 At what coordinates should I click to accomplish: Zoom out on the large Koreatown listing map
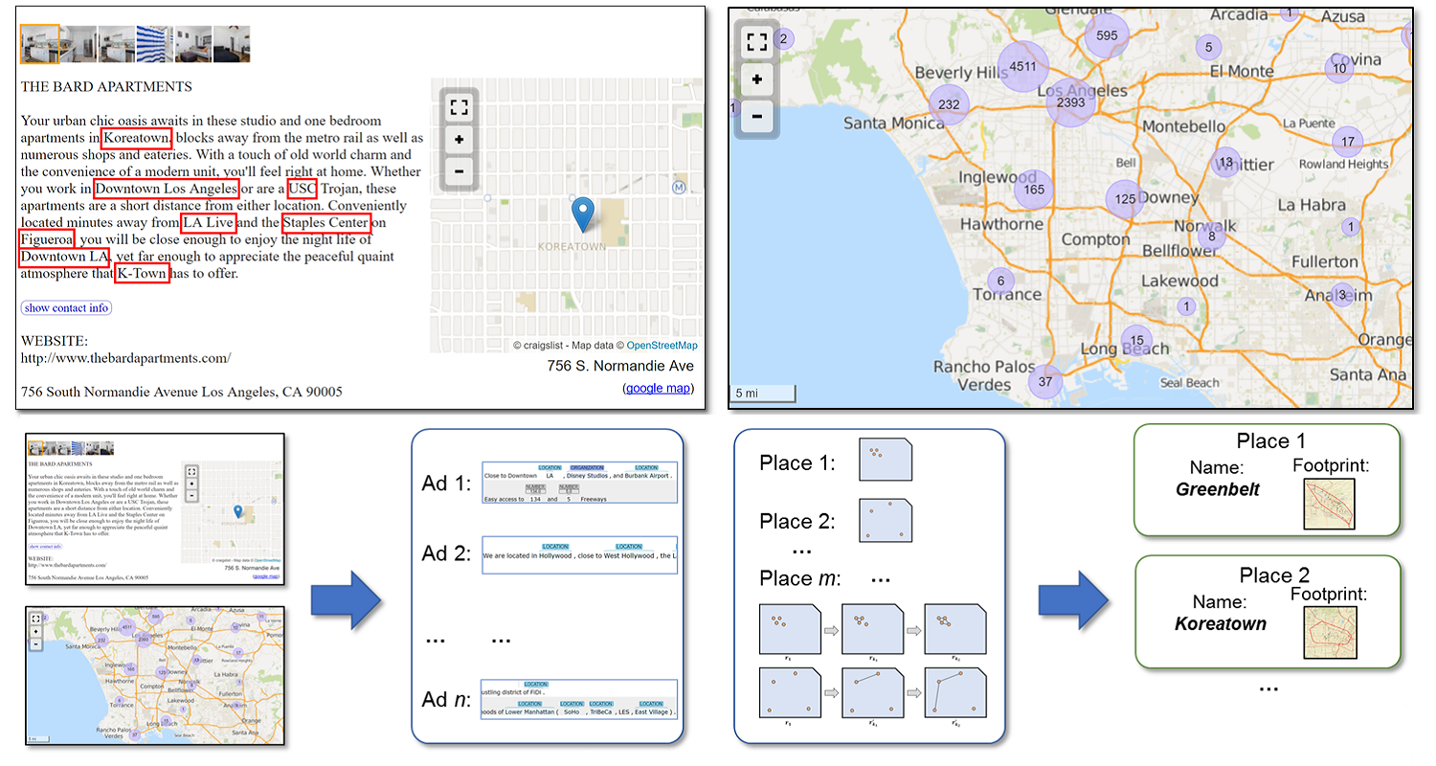point(459,172)
